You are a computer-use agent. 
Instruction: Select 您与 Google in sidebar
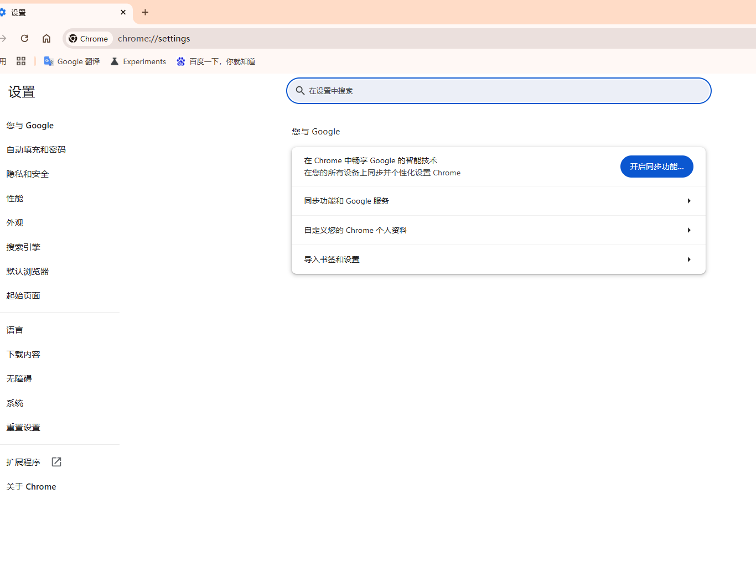pos(30,126)
